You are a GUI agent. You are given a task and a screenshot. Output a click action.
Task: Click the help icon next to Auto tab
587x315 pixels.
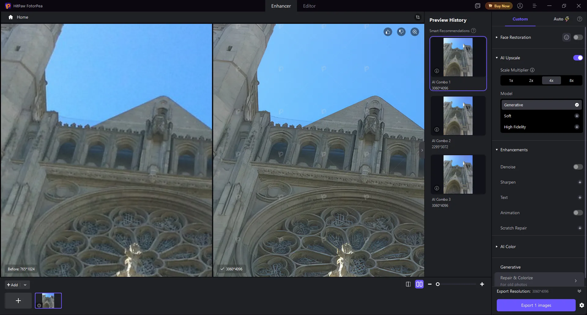[x=579, y=19]
